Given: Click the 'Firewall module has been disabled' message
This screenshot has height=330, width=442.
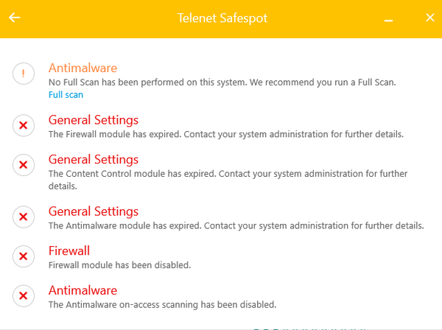Looking at the screenshot, I should [119, 264].
